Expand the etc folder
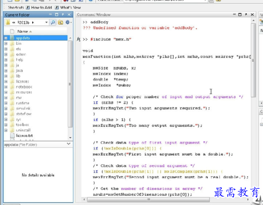This screenshot has width=263, height=205. point(6,49)
